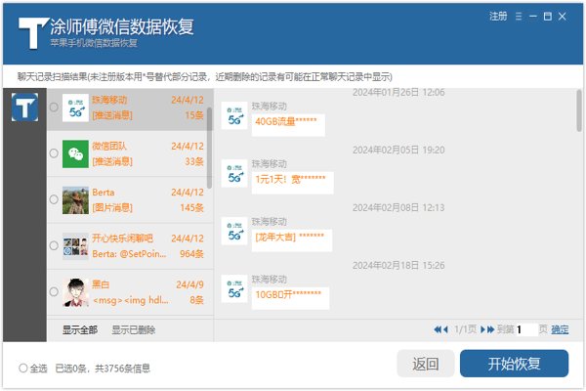Click the 返回 button
The image size is (586, 391).
click(x=426, y=364)
